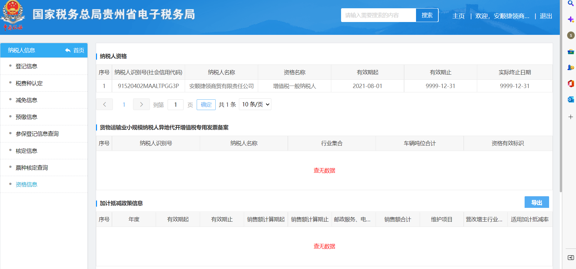This screenshot has height=269, width=576.
Task: Launch Microsoft 365 from the sidebar
Action: [x=570, y=83]
